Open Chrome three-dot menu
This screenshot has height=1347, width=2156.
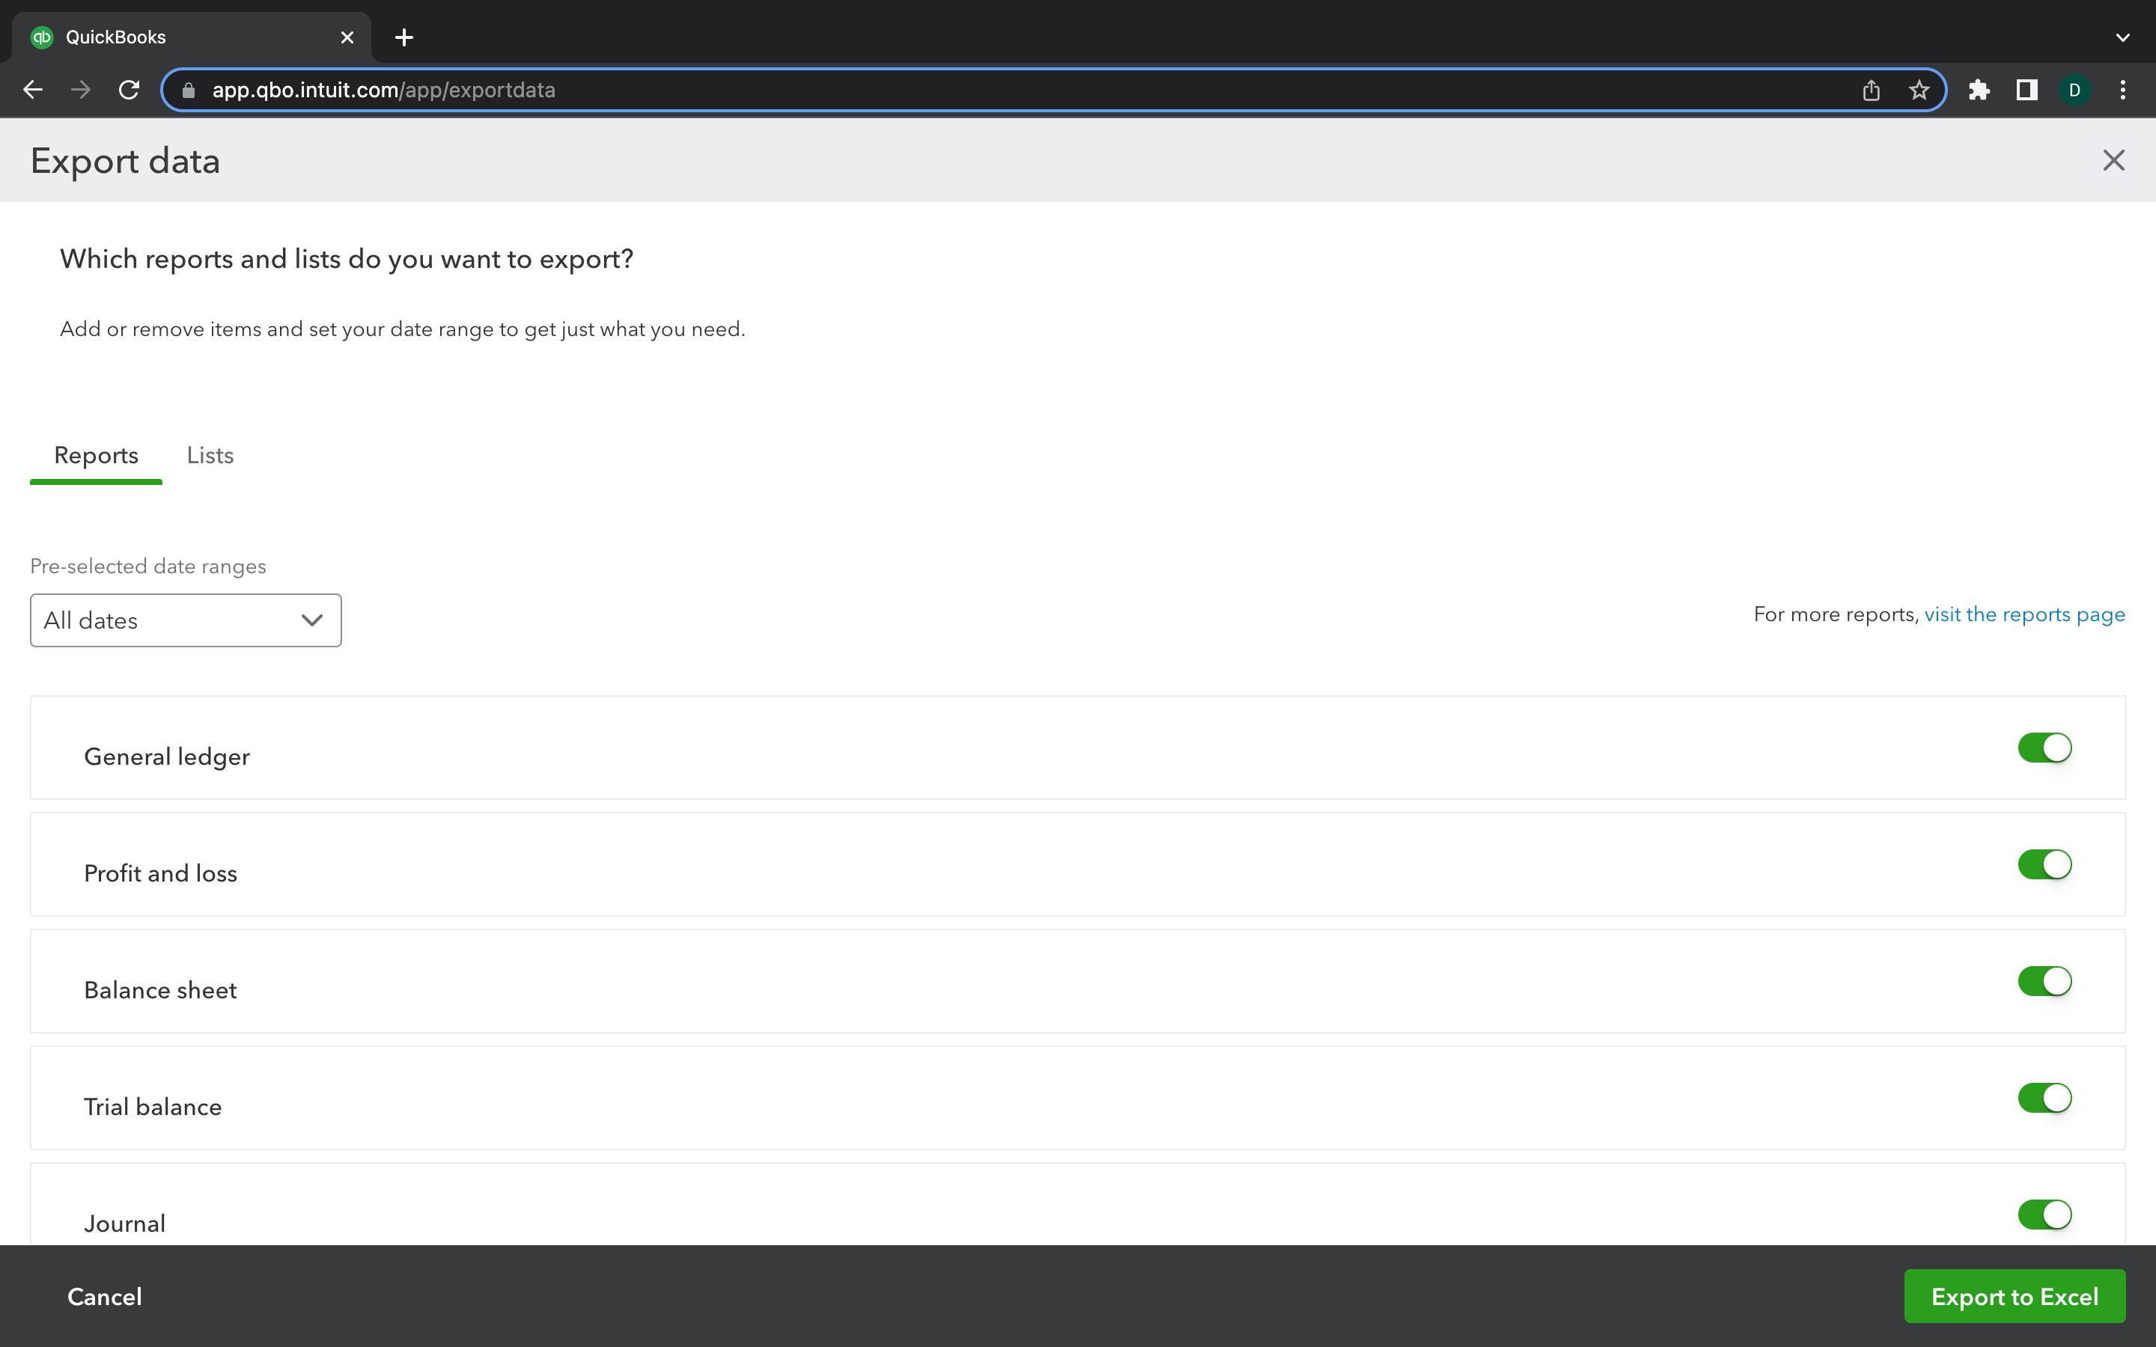pos(2123,90)
